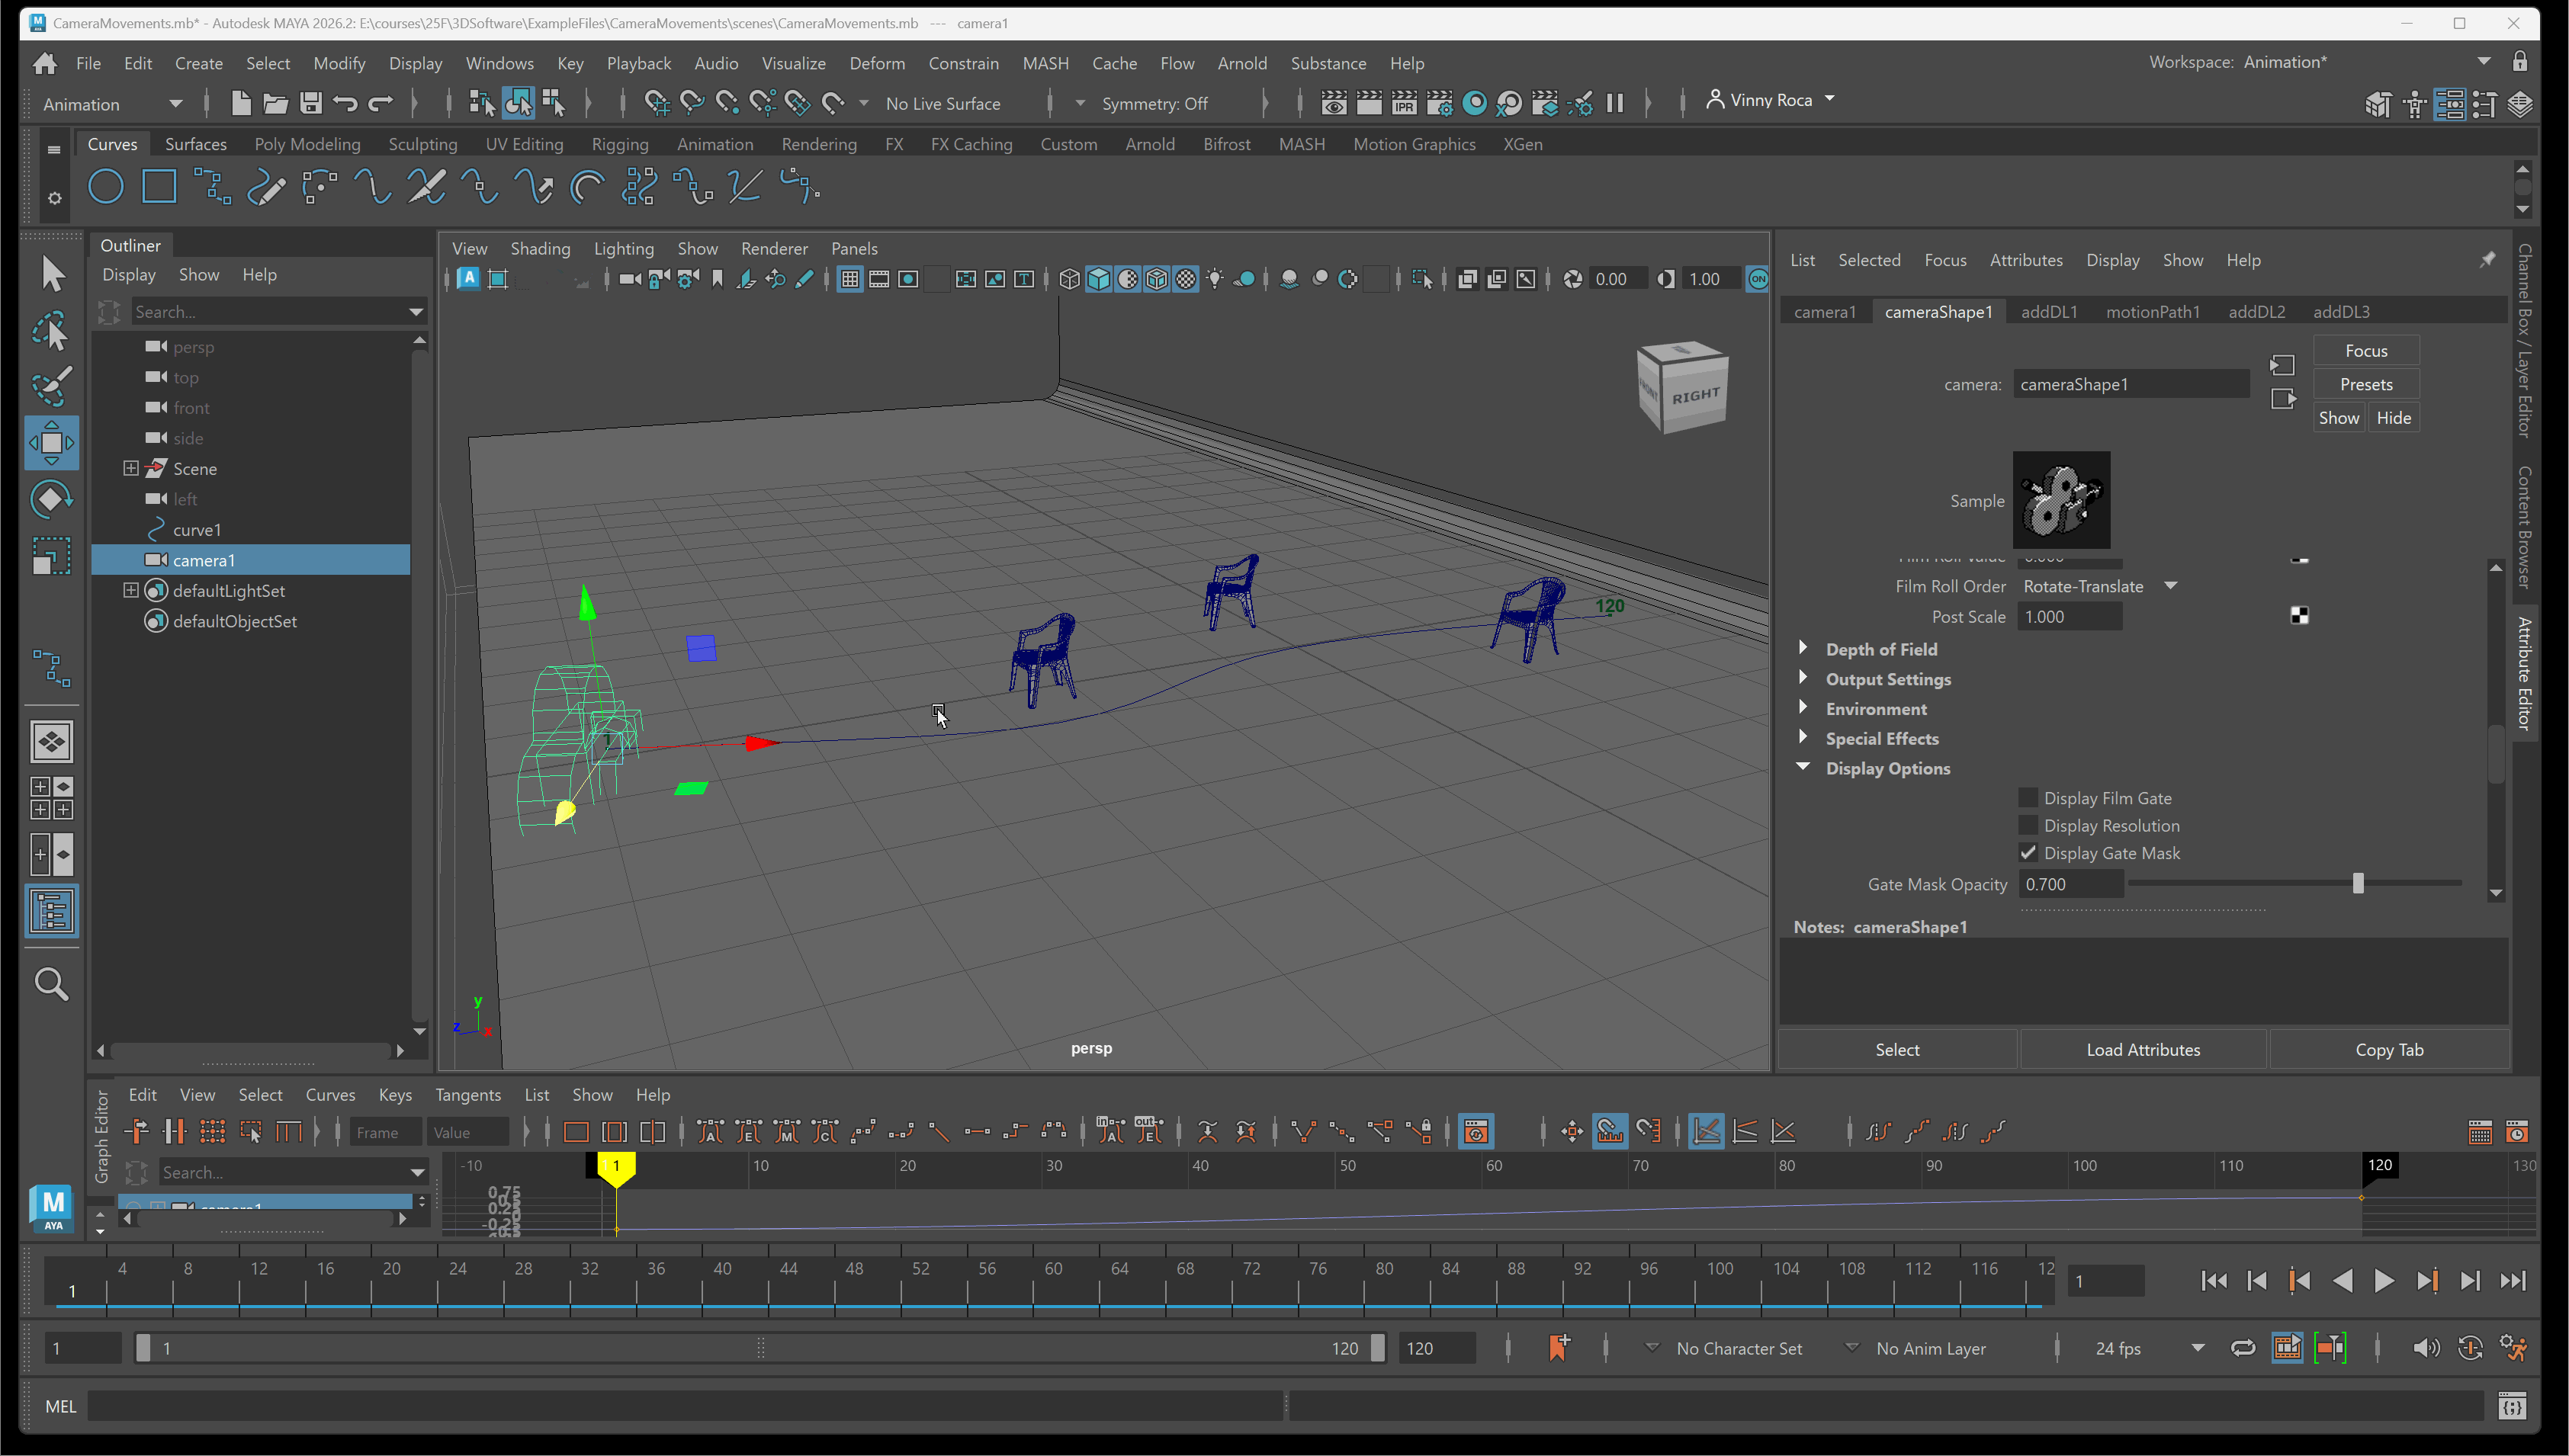This screenshot has height=1456, width=2569.
Task: Click the NURBS square shelf icon
Action: click(159, 187)
